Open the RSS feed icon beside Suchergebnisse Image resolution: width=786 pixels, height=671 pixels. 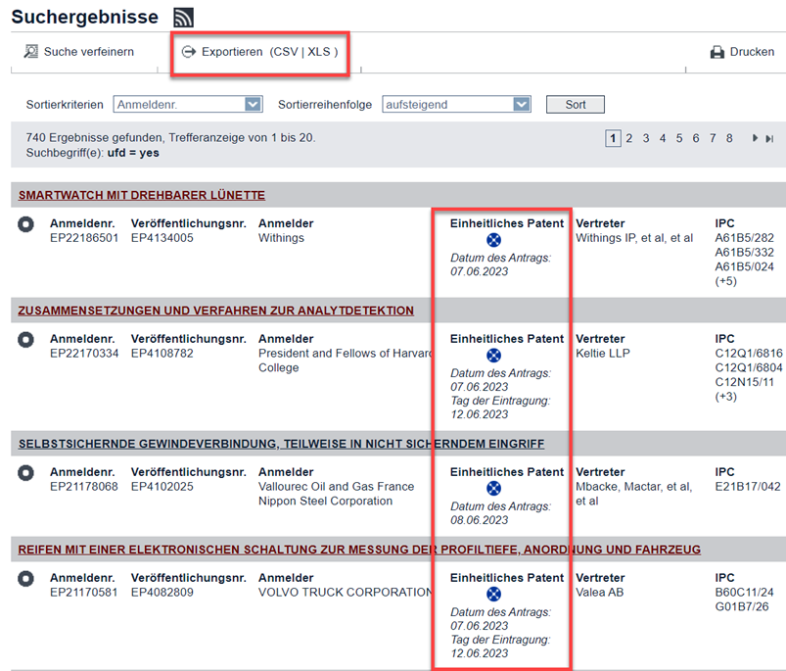point(183,18)
